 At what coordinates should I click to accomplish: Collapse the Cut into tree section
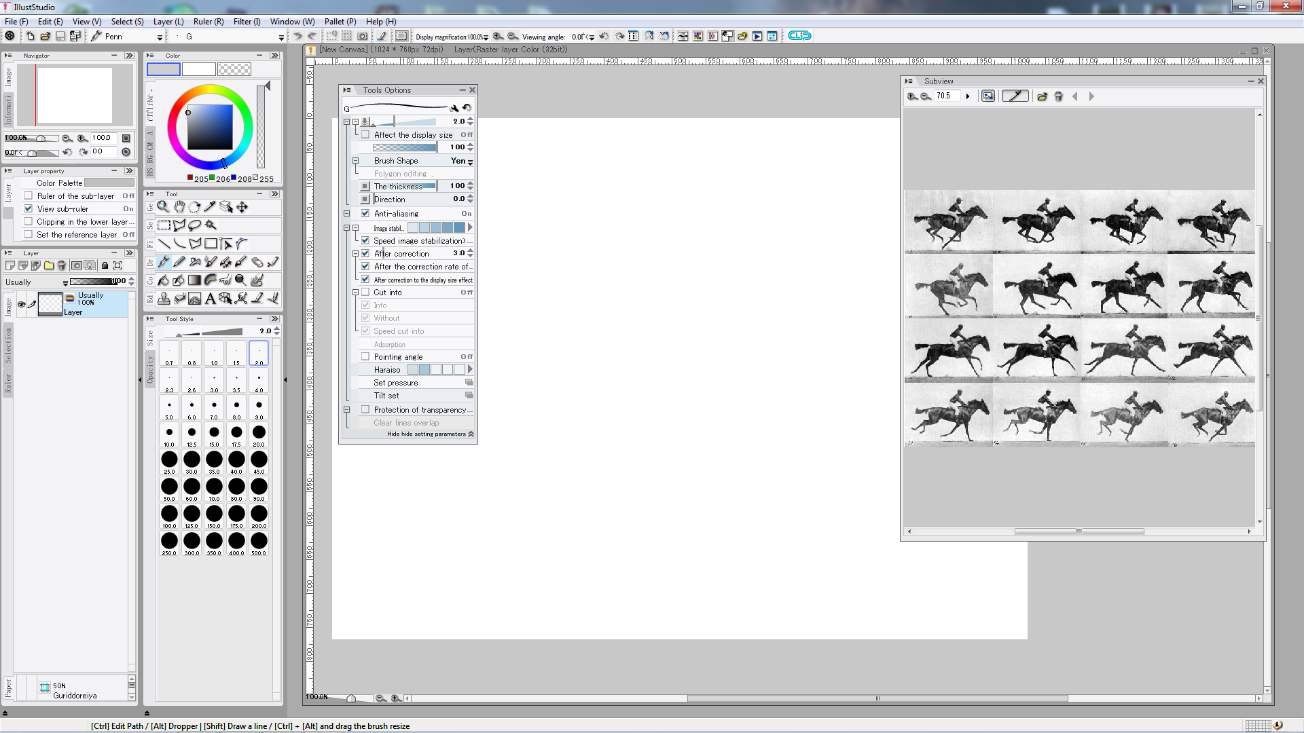355,293
